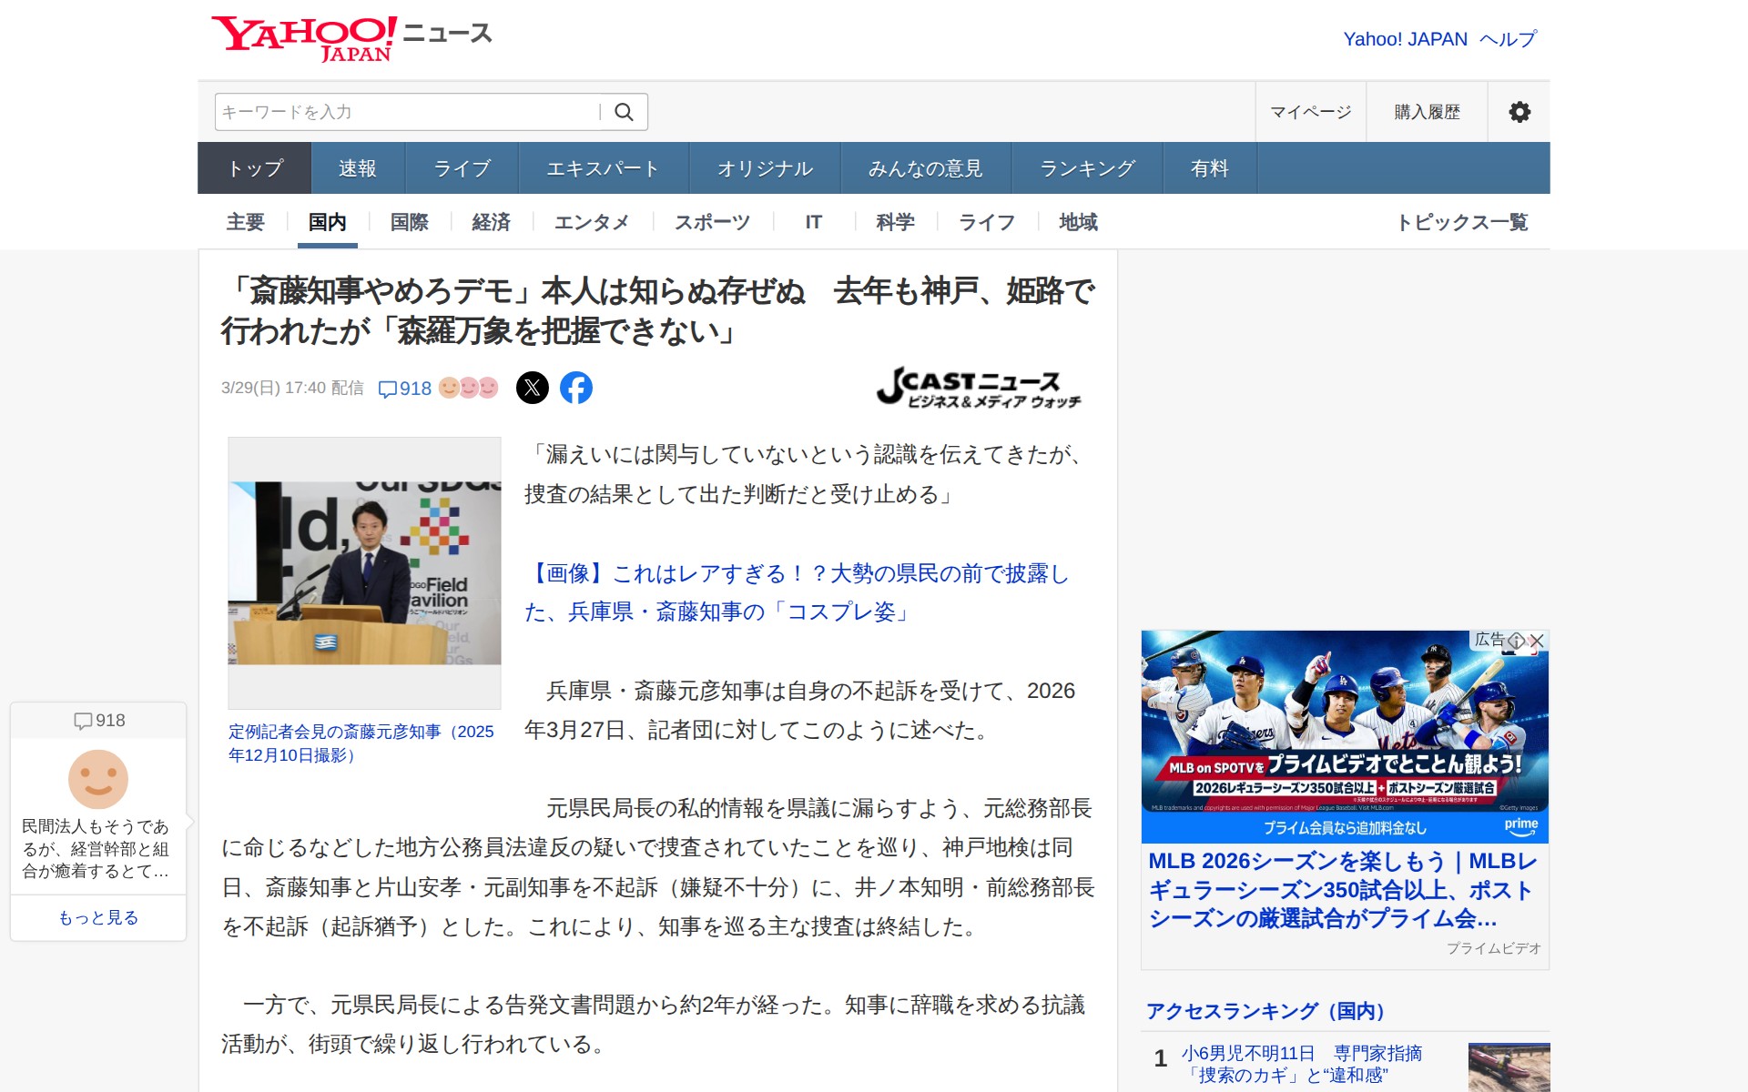Switch to the 国内 category tab
This screenshot has height=1092, width=1748.
pyautogui.click(x=328, y=221)
